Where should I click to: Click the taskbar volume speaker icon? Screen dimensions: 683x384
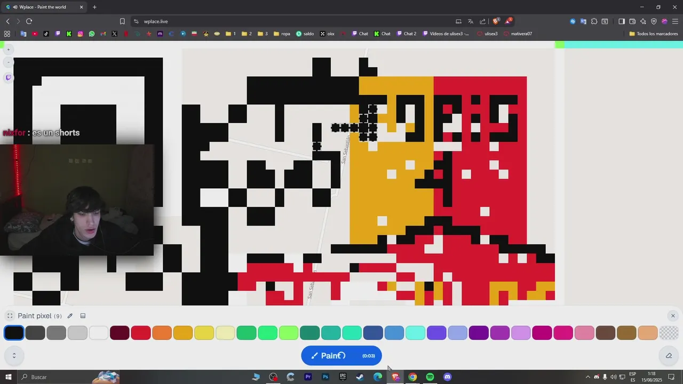coord(613,377)
